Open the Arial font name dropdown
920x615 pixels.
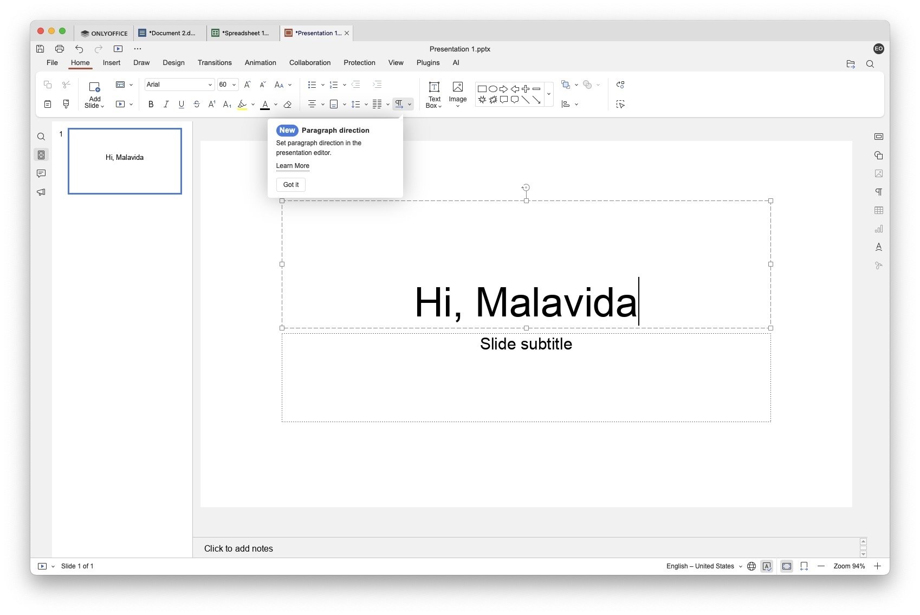tap(179, 85)
